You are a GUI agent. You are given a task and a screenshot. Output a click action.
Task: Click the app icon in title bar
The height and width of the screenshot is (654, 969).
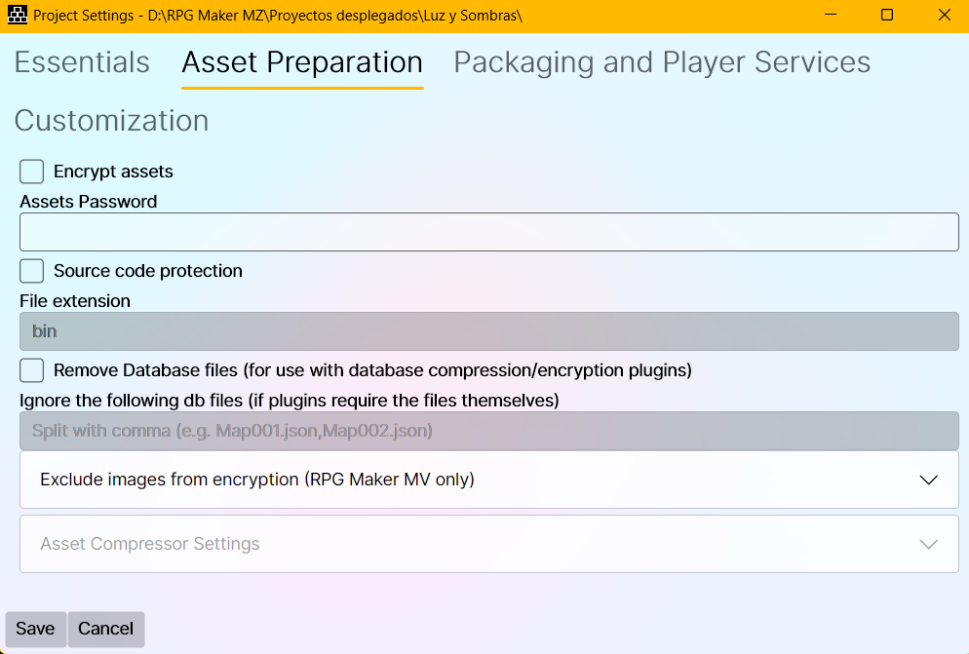(x=17, y=15)
